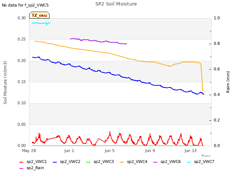Click the 0.20 left axis tick label
This screenshot has height=175, width=233.
point(22,61)
